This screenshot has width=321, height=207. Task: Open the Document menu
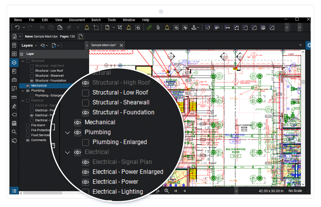(77, 20)
